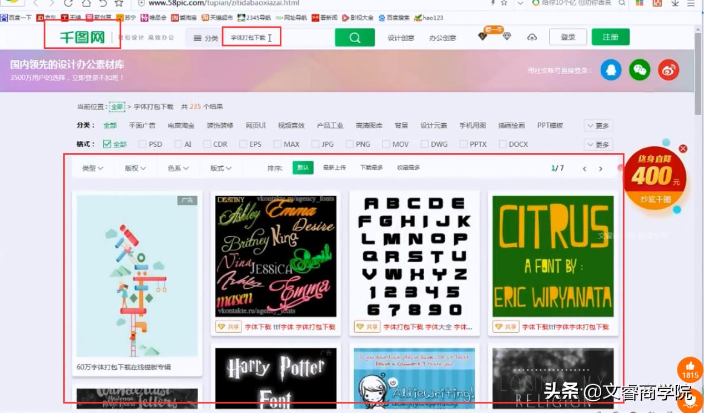704x413 pixels.
Task: Expand the 色系 color filter dropdown
Action: click(x=178, y=169)
